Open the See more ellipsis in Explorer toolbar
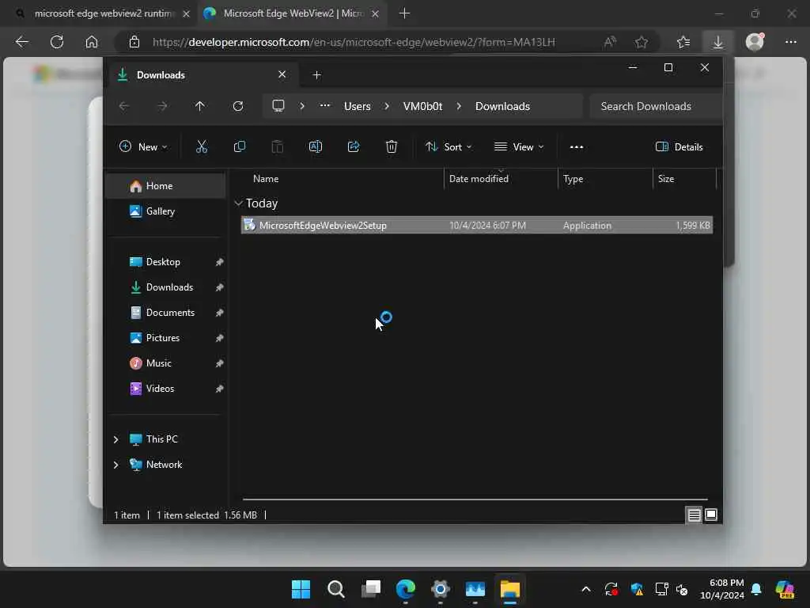810x608 pixels. (x=577, y=146)
